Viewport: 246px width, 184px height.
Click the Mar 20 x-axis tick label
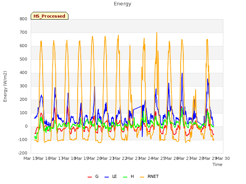[95, 158]
